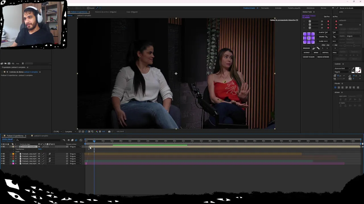Toggle video eye for layer 6
The height and width of the screenshot is (204, 364).
[x=2, y=163]
